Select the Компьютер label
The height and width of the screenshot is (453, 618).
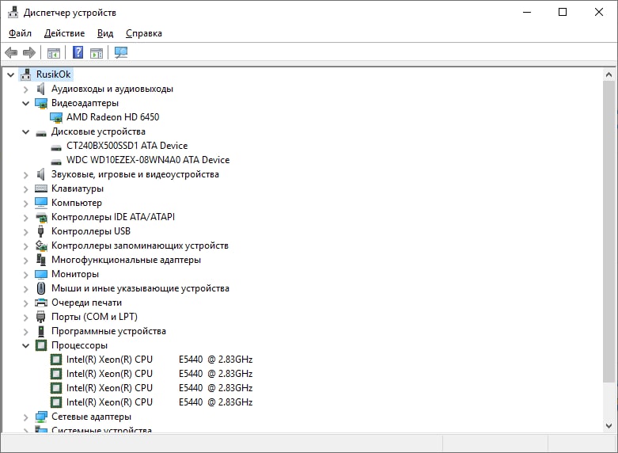click(x=77, y=203)
